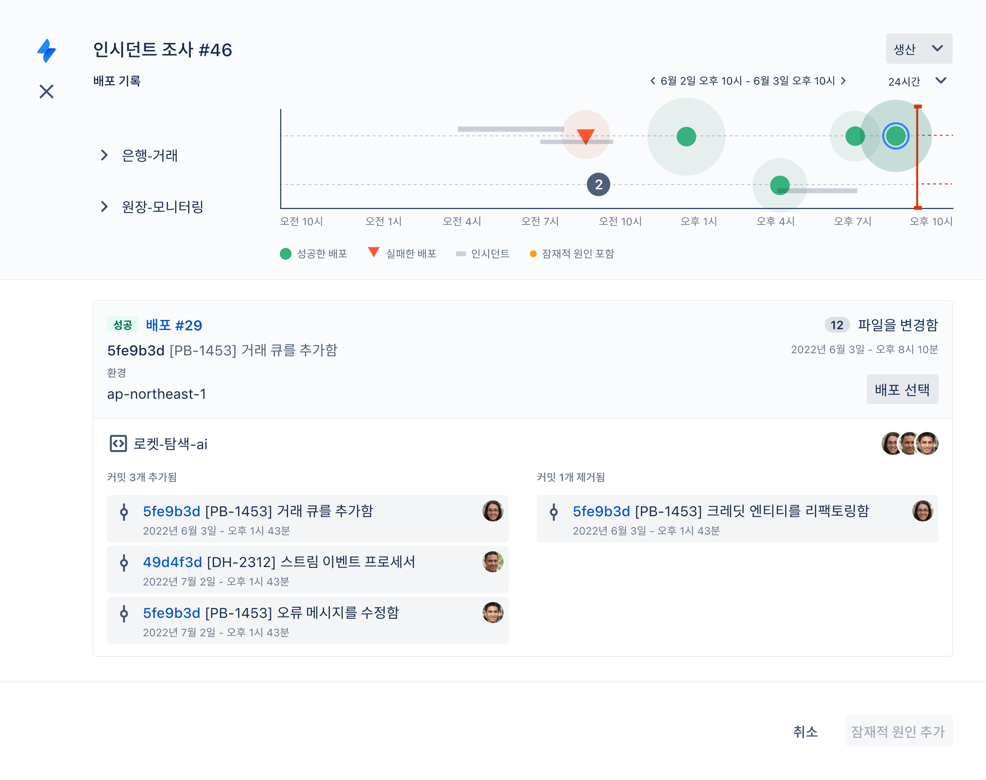Screen dimensions: 986x780
Task: Open the 배포 #29 deployment link
Action: (174, 325)
